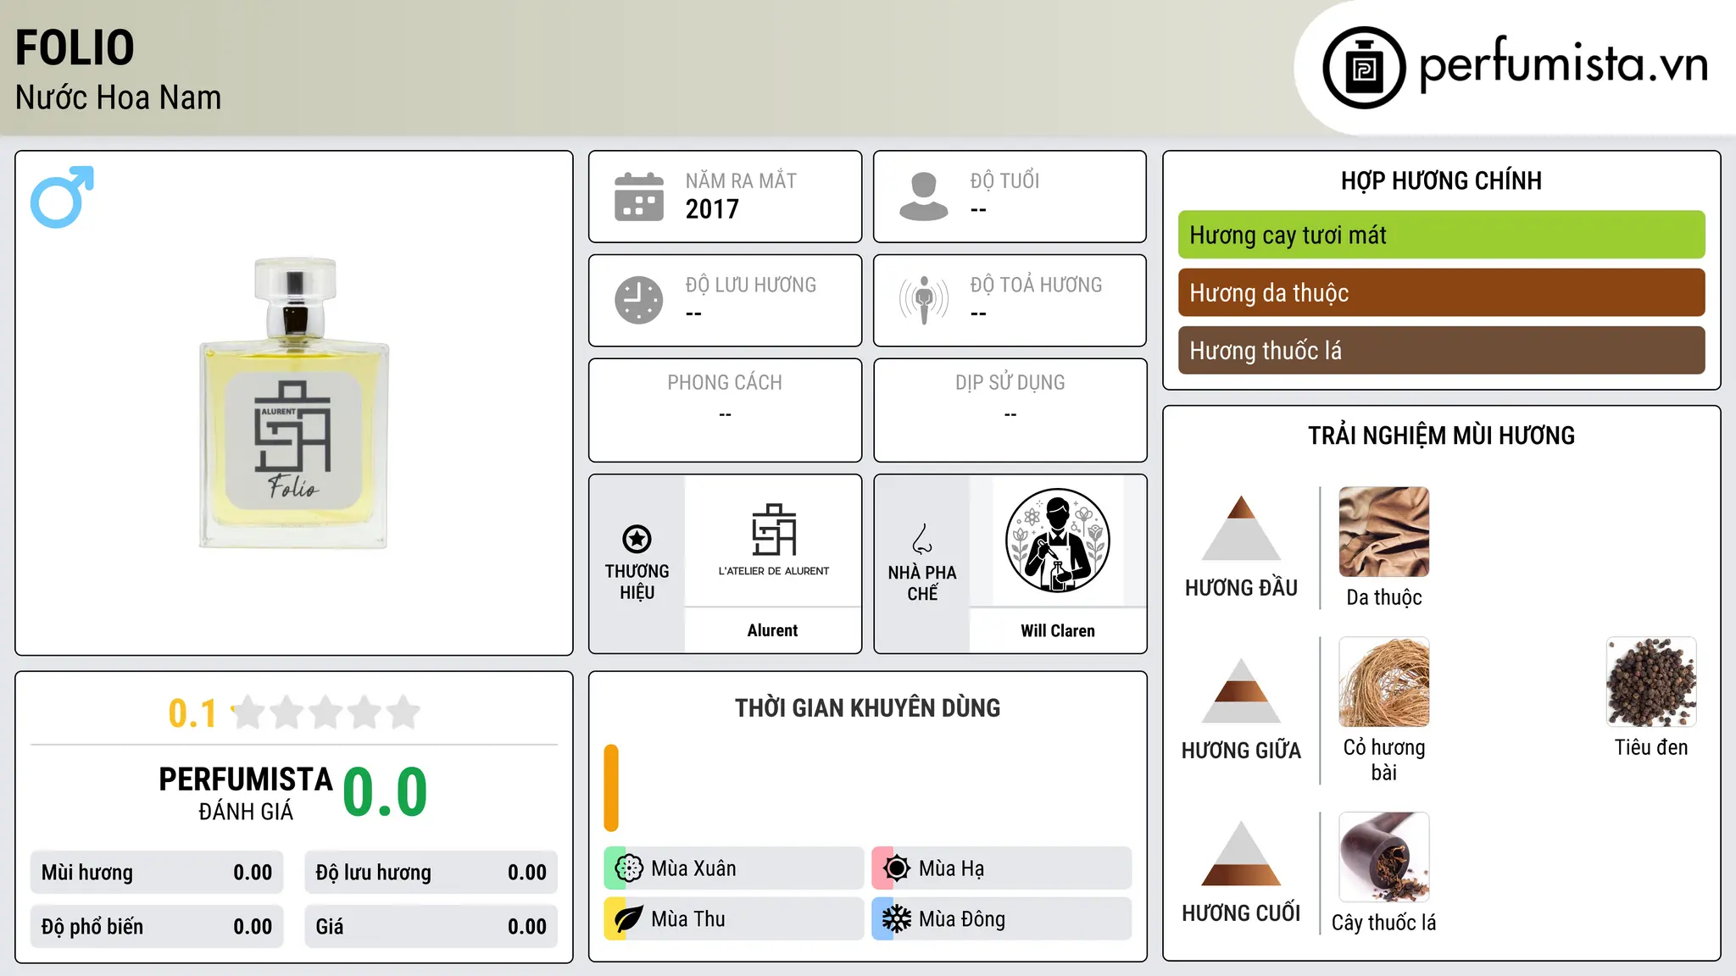Click the ĐỘ LƯU HƯƠNG info label
1736x976 pixels.
[x=750, y=285]
